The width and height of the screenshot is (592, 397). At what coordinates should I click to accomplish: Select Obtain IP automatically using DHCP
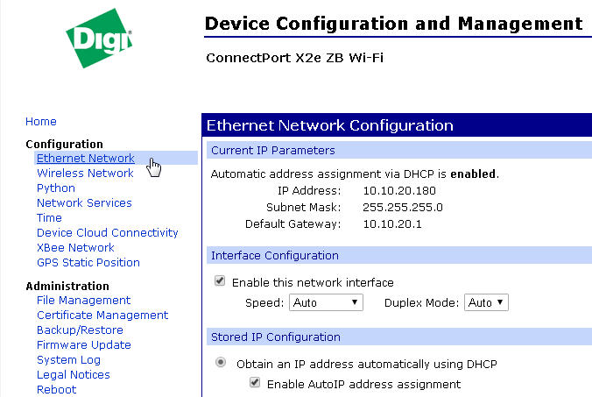220,363
